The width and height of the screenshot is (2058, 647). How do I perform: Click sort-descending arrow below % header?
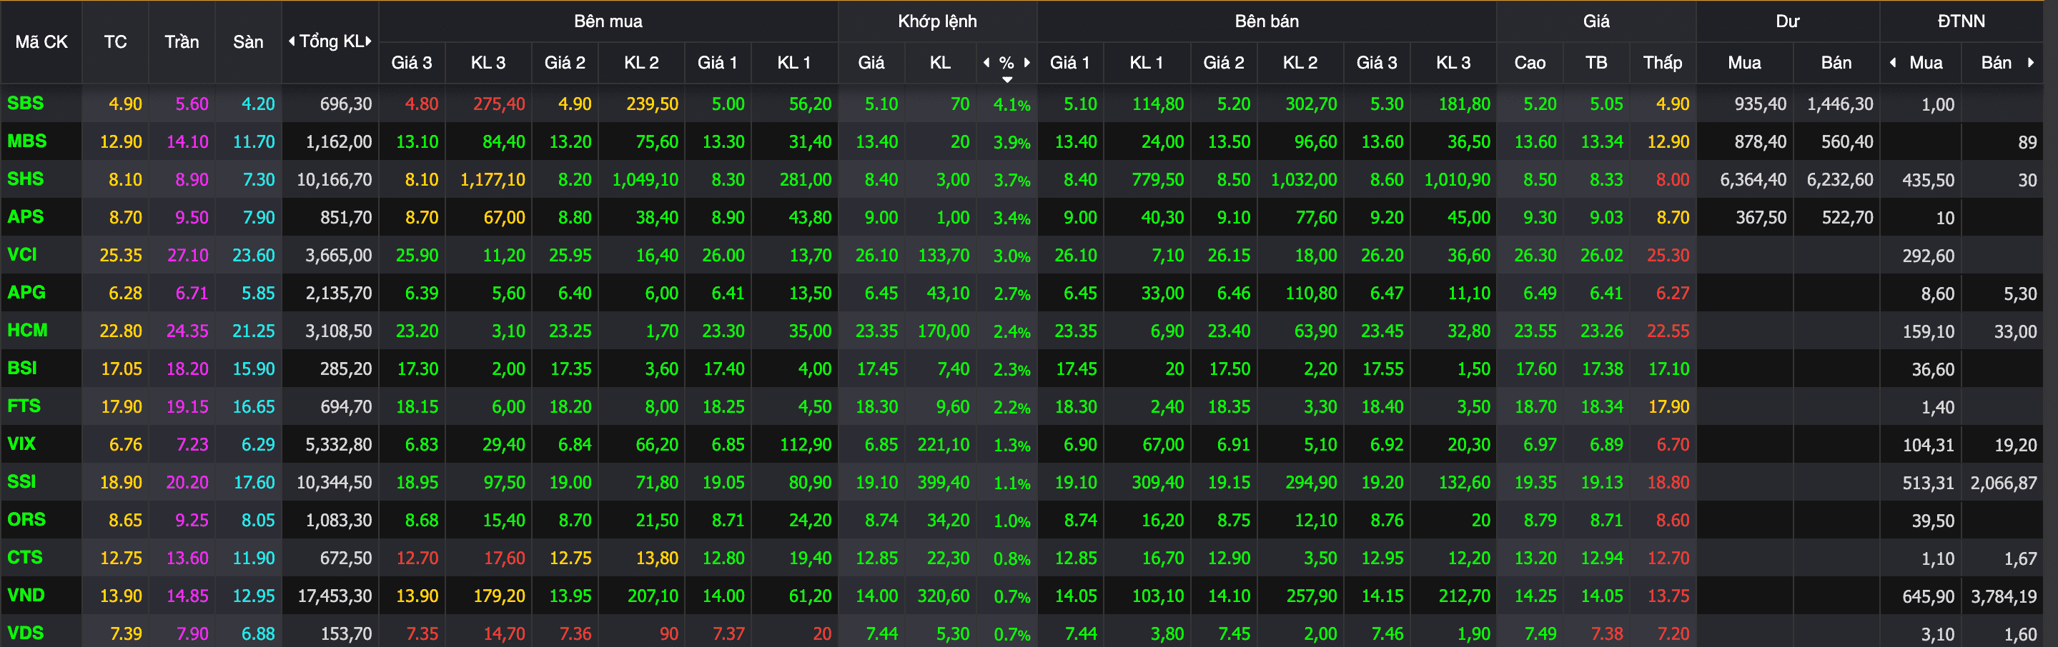pos(1007,79)
